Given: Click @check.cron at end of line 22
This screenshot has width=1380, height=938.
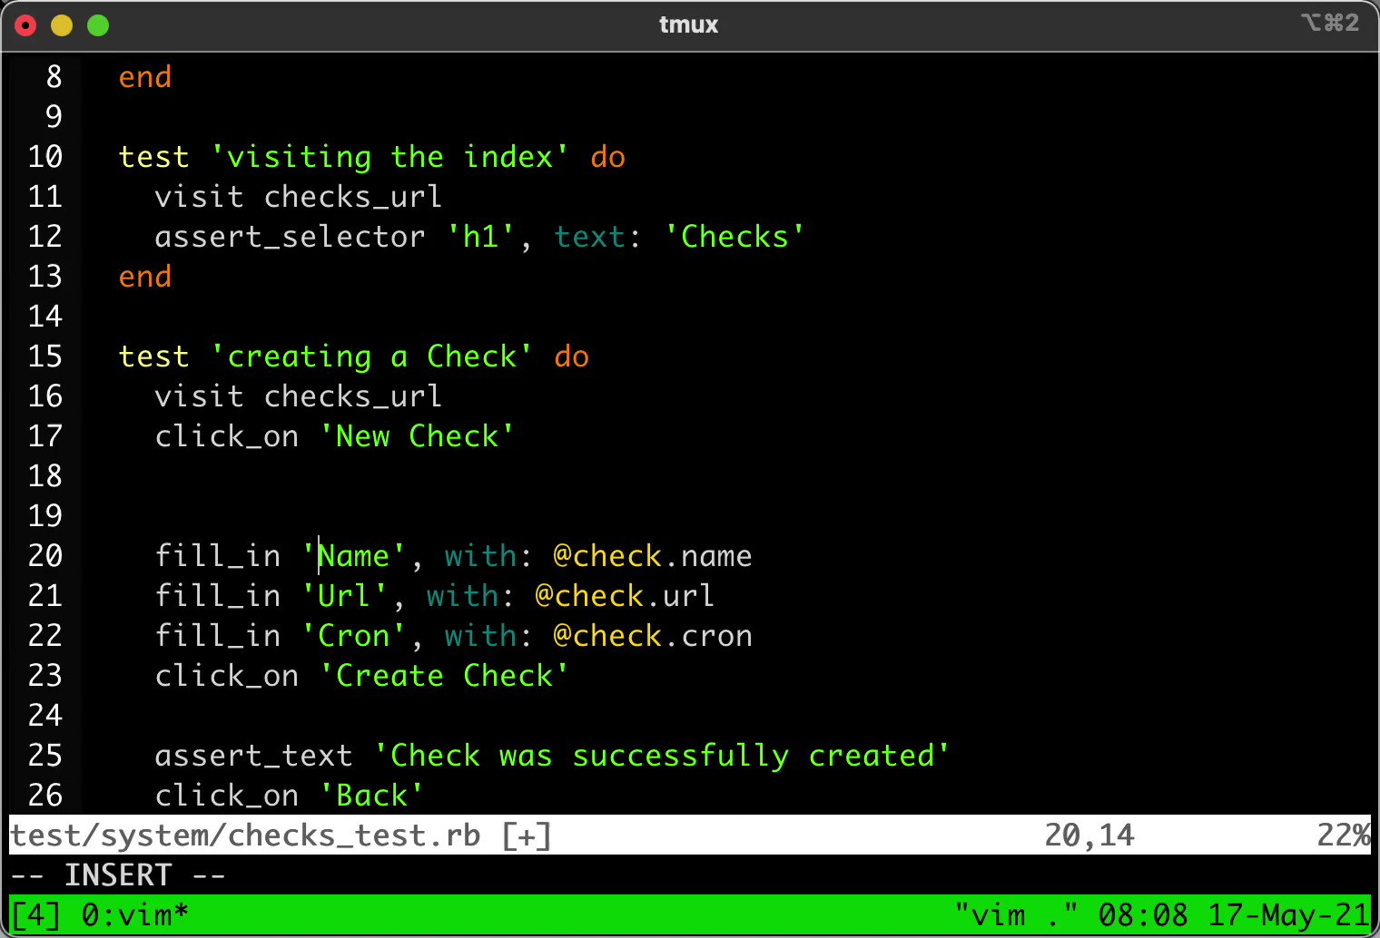Looking at the screenshot, I should (650, 635).
